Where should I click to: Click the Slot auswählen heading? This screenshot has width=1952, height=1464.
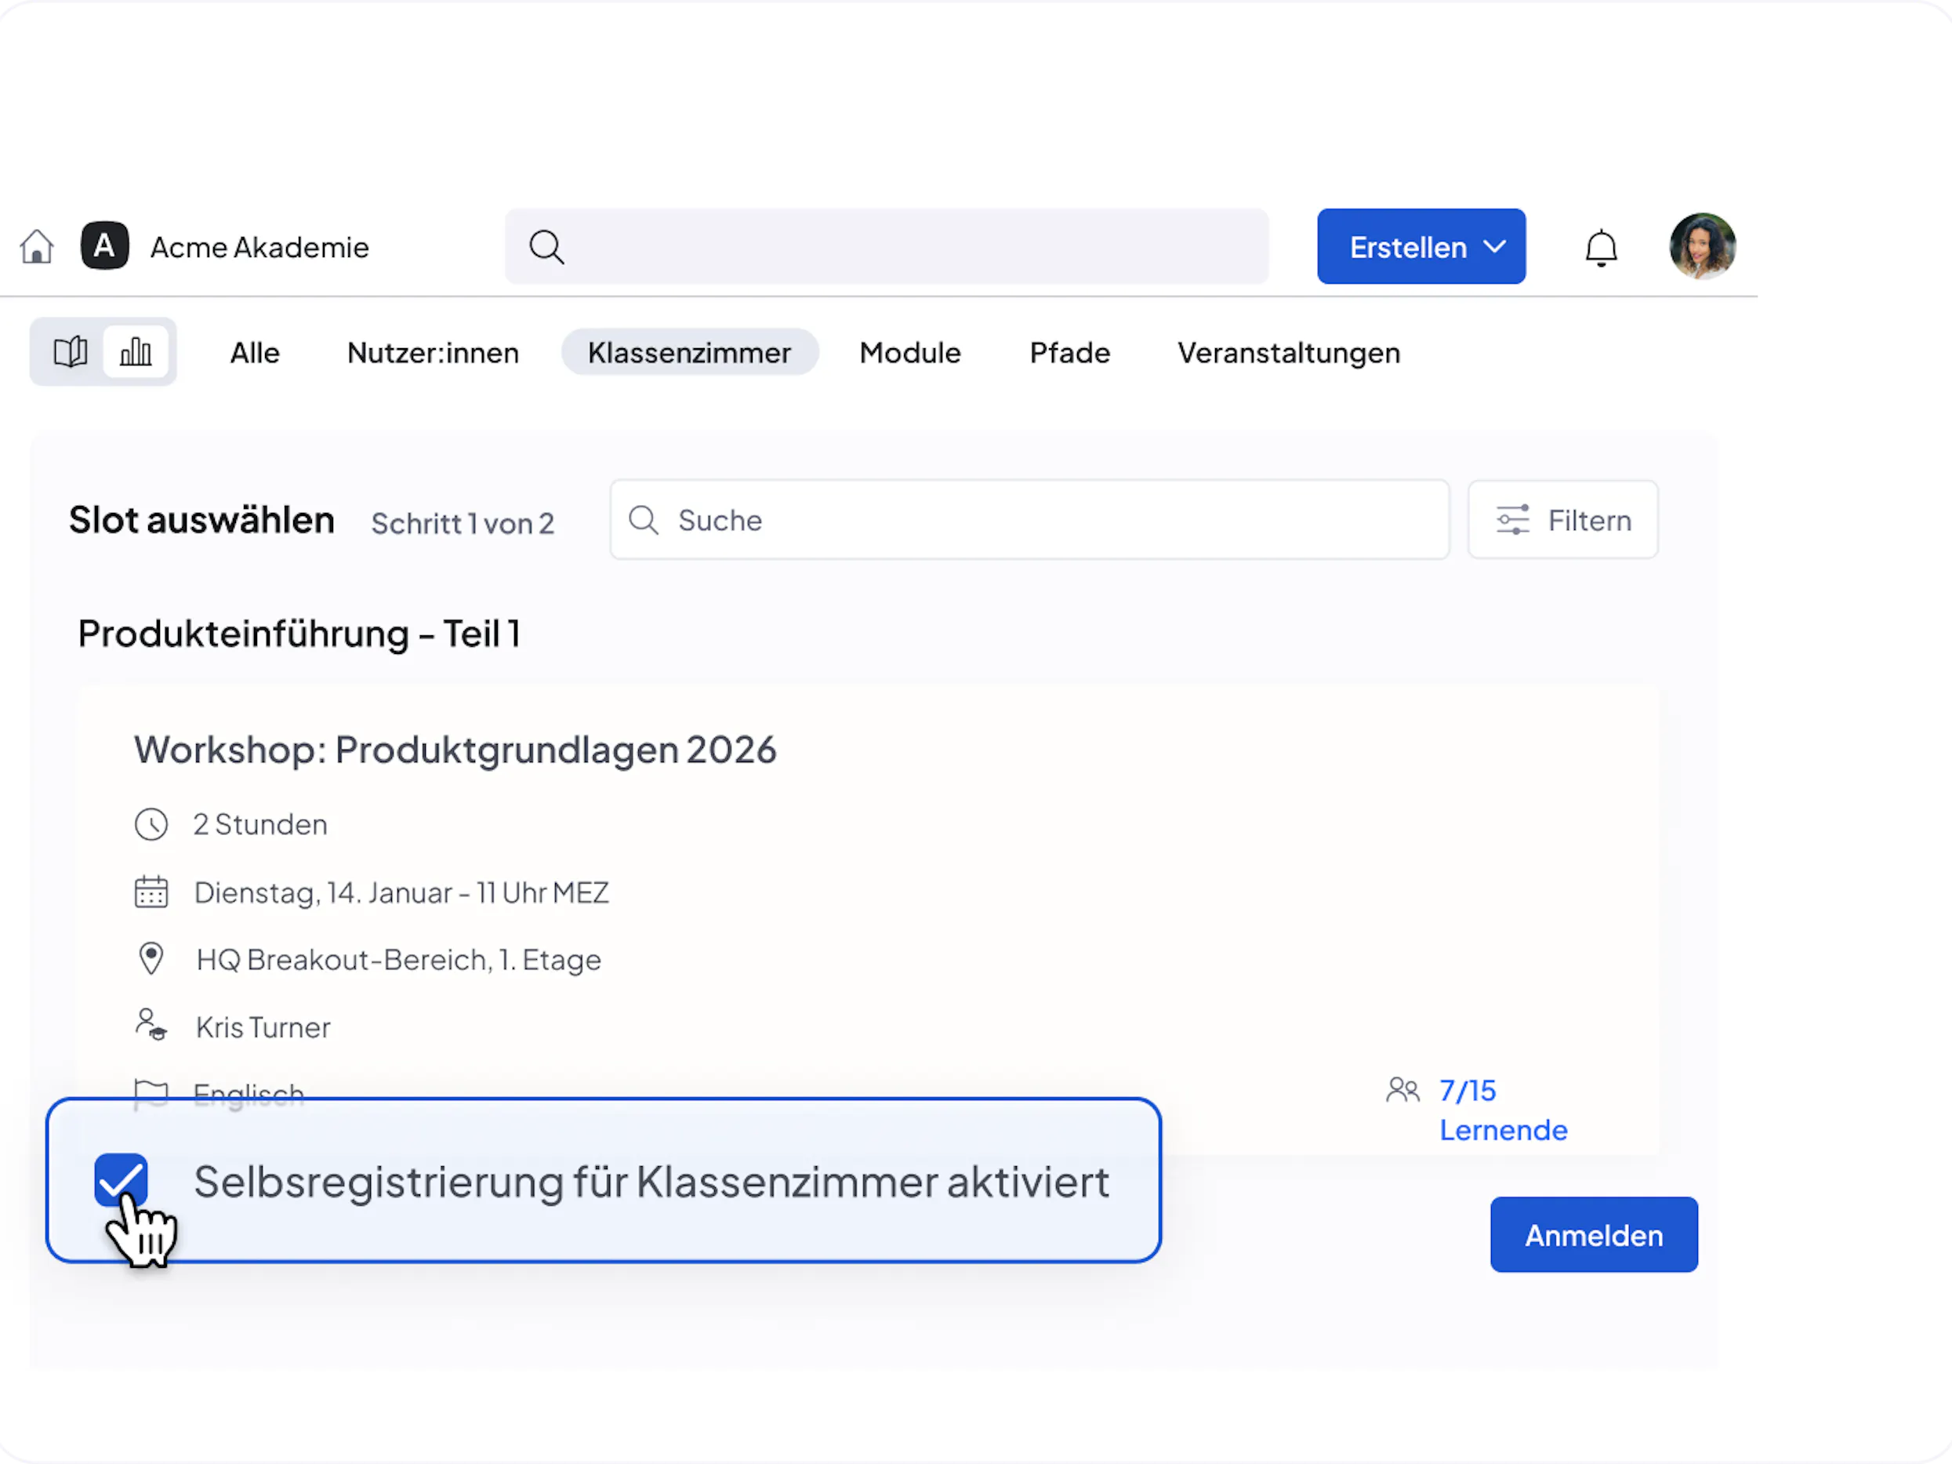click(202, 520)
